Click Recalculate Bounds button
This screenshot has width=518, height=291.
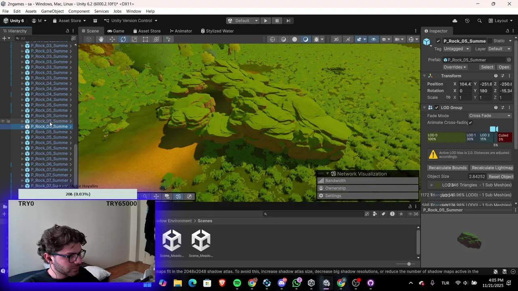coord(448,168)
